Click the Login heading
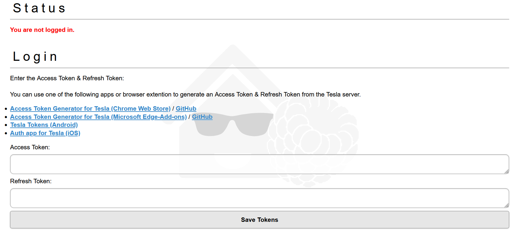Screen dimensions: 516x231 (35, 57)
